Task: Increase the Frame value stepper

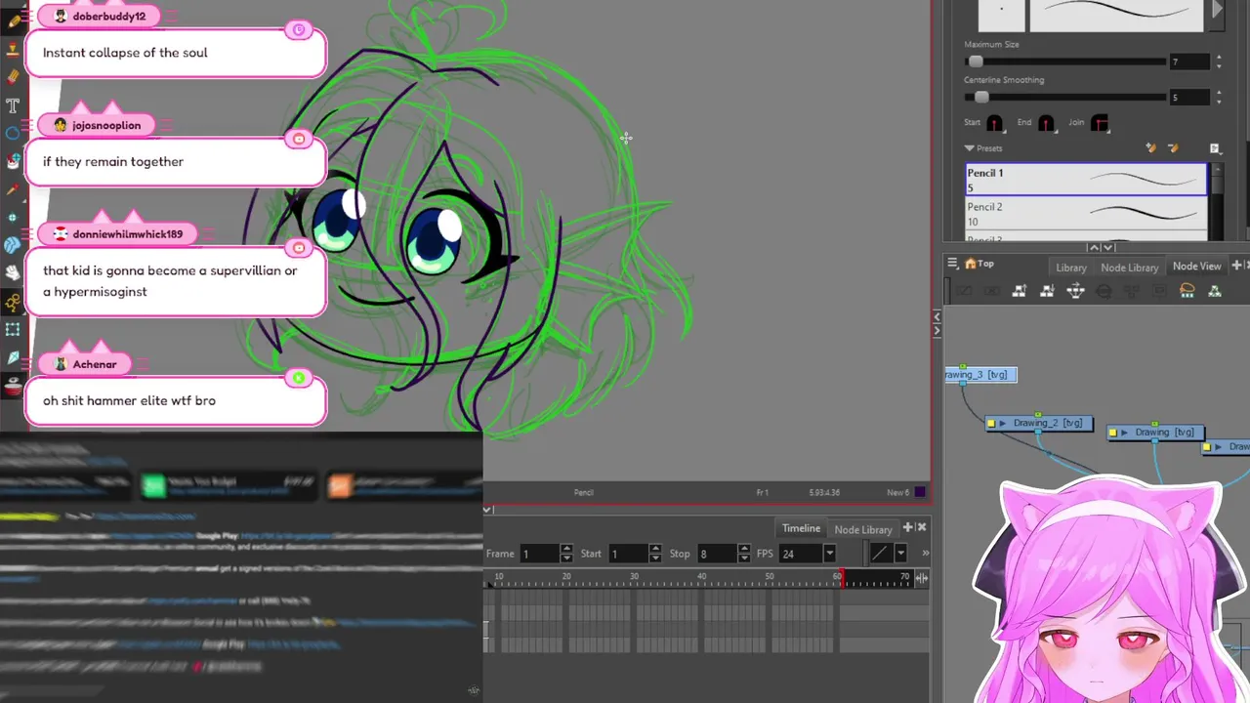Action: (566, 550)
